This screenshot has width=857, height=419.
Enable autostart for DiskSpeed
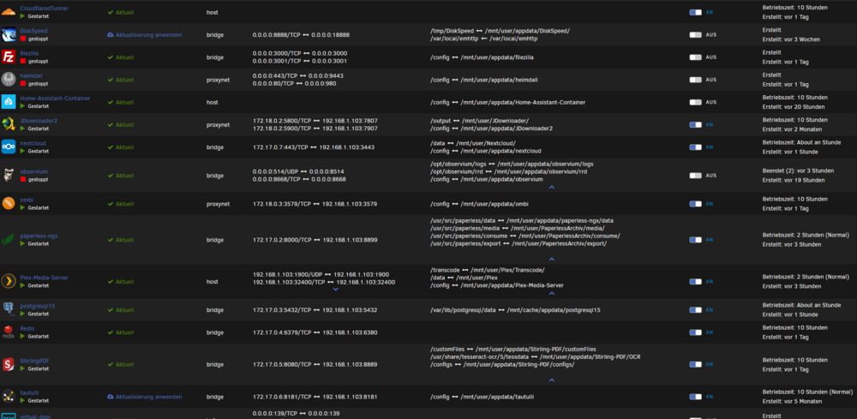[x=695, y=34]
